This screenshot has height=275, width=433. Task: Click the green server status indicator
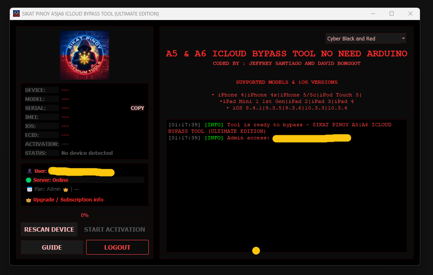pos(28,180)
